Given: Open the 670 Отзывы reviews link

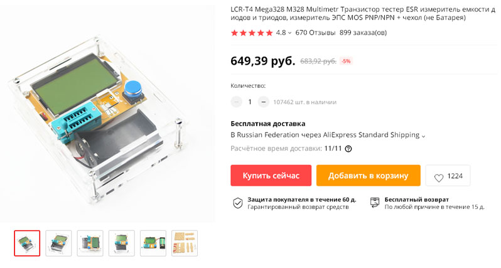Looking at the screenshot, I should coord(315,33).
